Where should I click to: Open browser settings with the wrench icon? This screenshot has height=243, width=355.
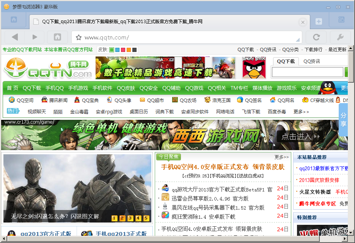point(340,37)
